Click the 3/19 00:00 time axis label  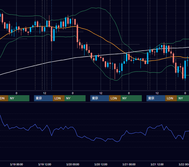[x=16, y=164]
